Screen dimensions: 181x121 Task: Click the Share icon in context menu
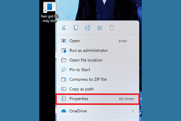pyautogui.click(x=100, y=28)
